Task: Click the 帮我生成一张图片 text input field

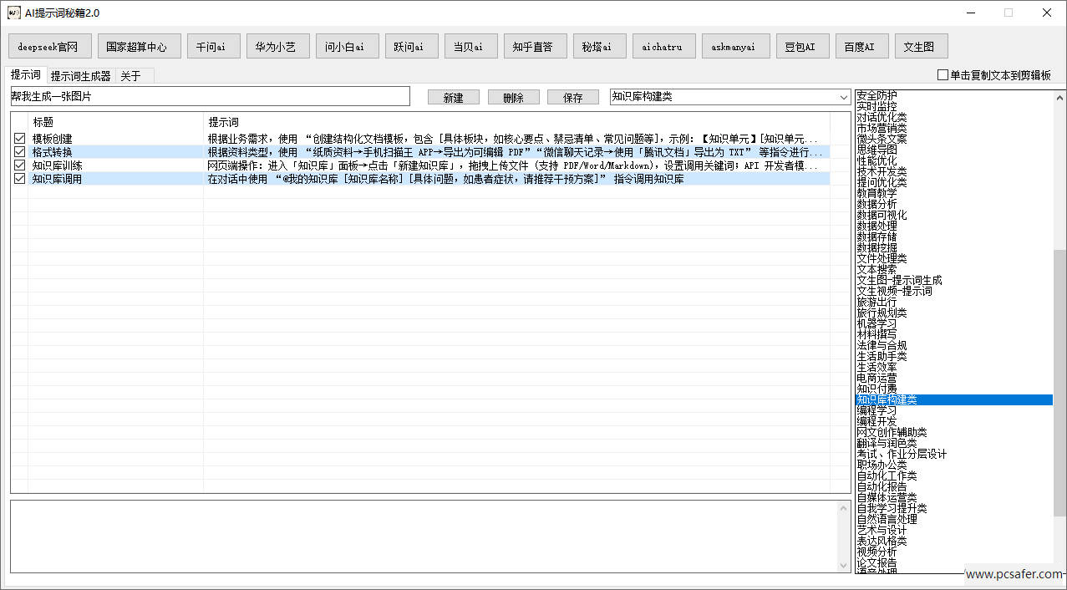Action: tap(210, 97)
